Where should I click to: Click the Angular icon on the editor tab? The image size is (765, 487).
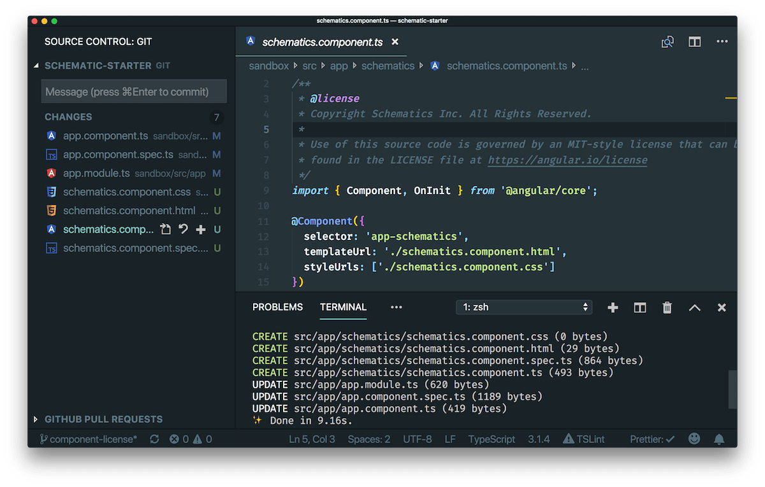click(x=251, y=41)
